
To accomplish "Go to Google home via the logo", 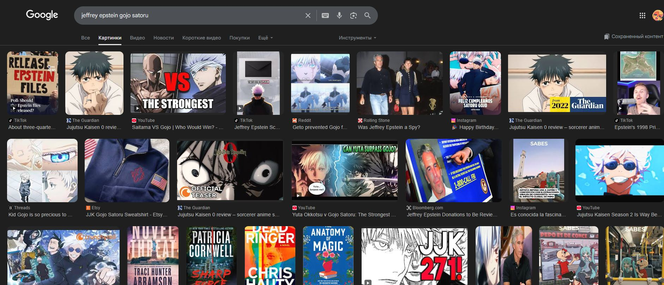I will [42, 15].
